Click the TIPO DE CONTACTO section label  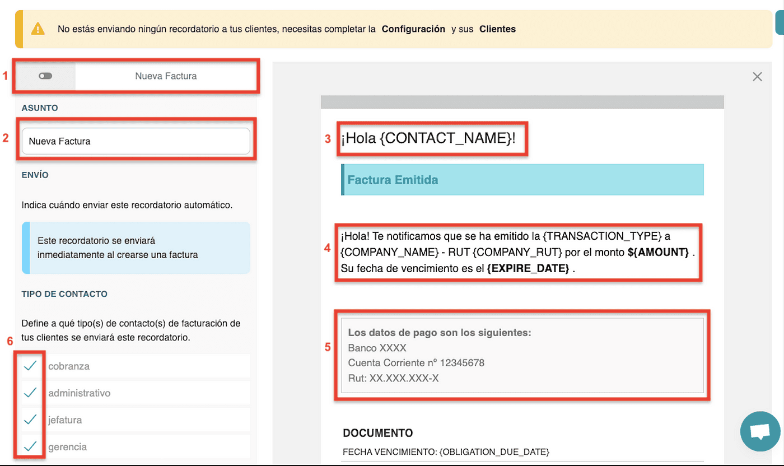(x=64, y=293)
